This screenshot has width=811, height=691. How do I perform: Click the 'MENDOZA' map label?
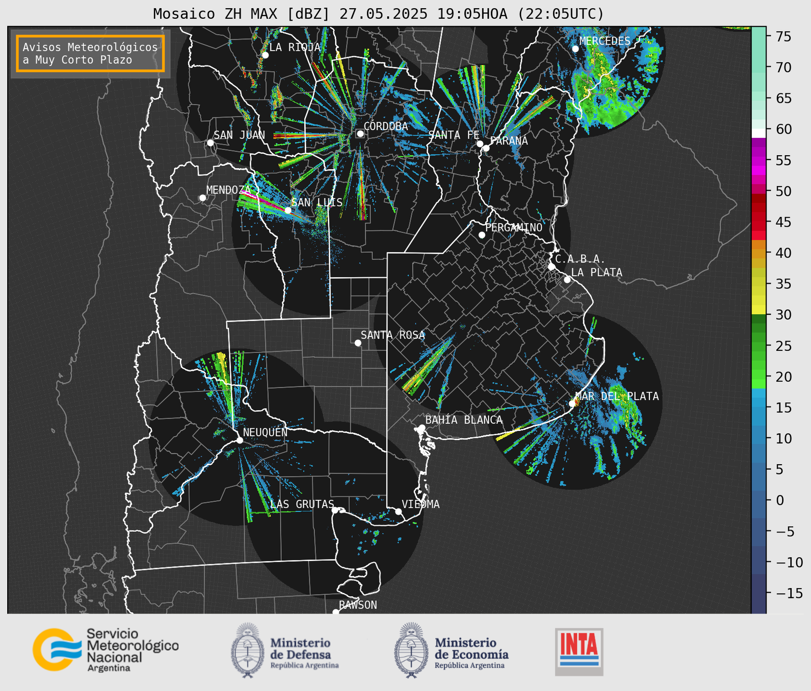click(x=229, y=190)
